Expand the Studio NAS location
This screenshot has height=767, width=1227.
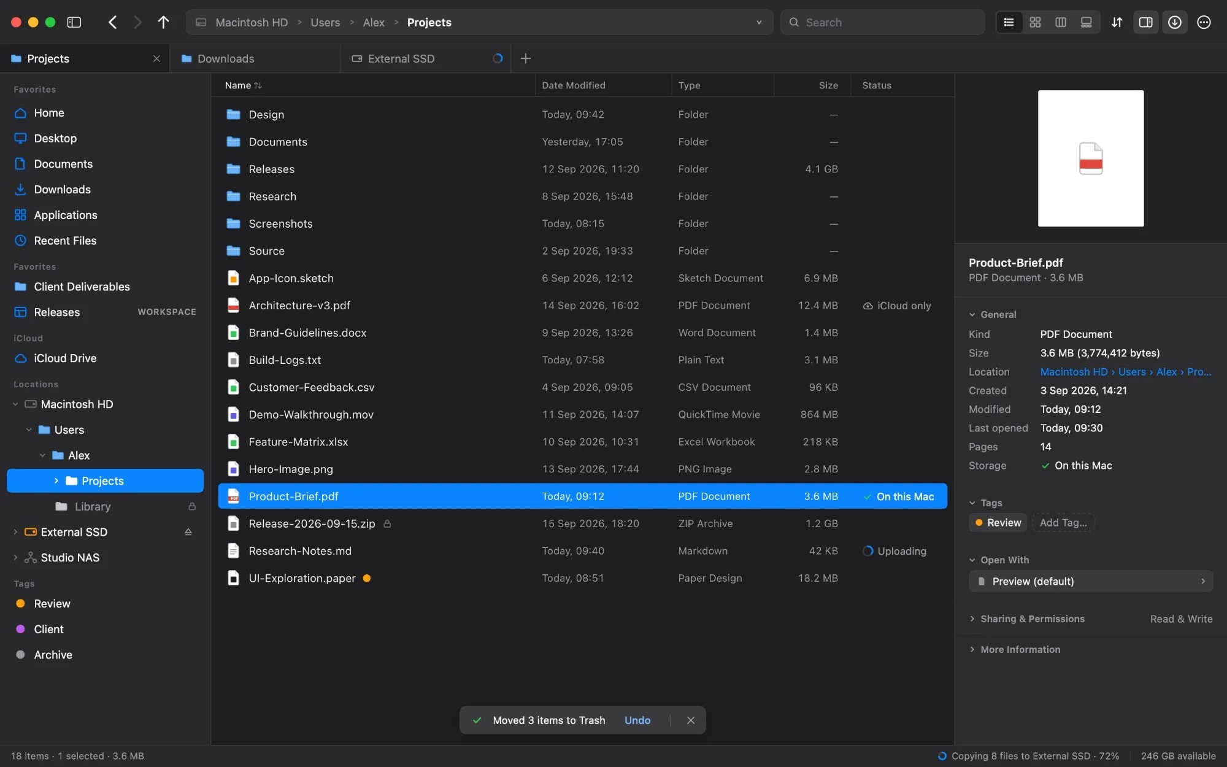click(15, 558)
